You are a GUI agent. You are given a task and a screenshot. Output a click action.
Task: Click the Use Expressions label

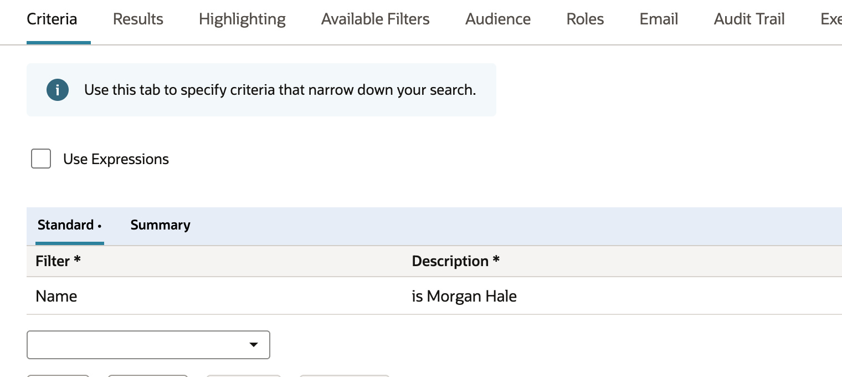tap(116, 159)
